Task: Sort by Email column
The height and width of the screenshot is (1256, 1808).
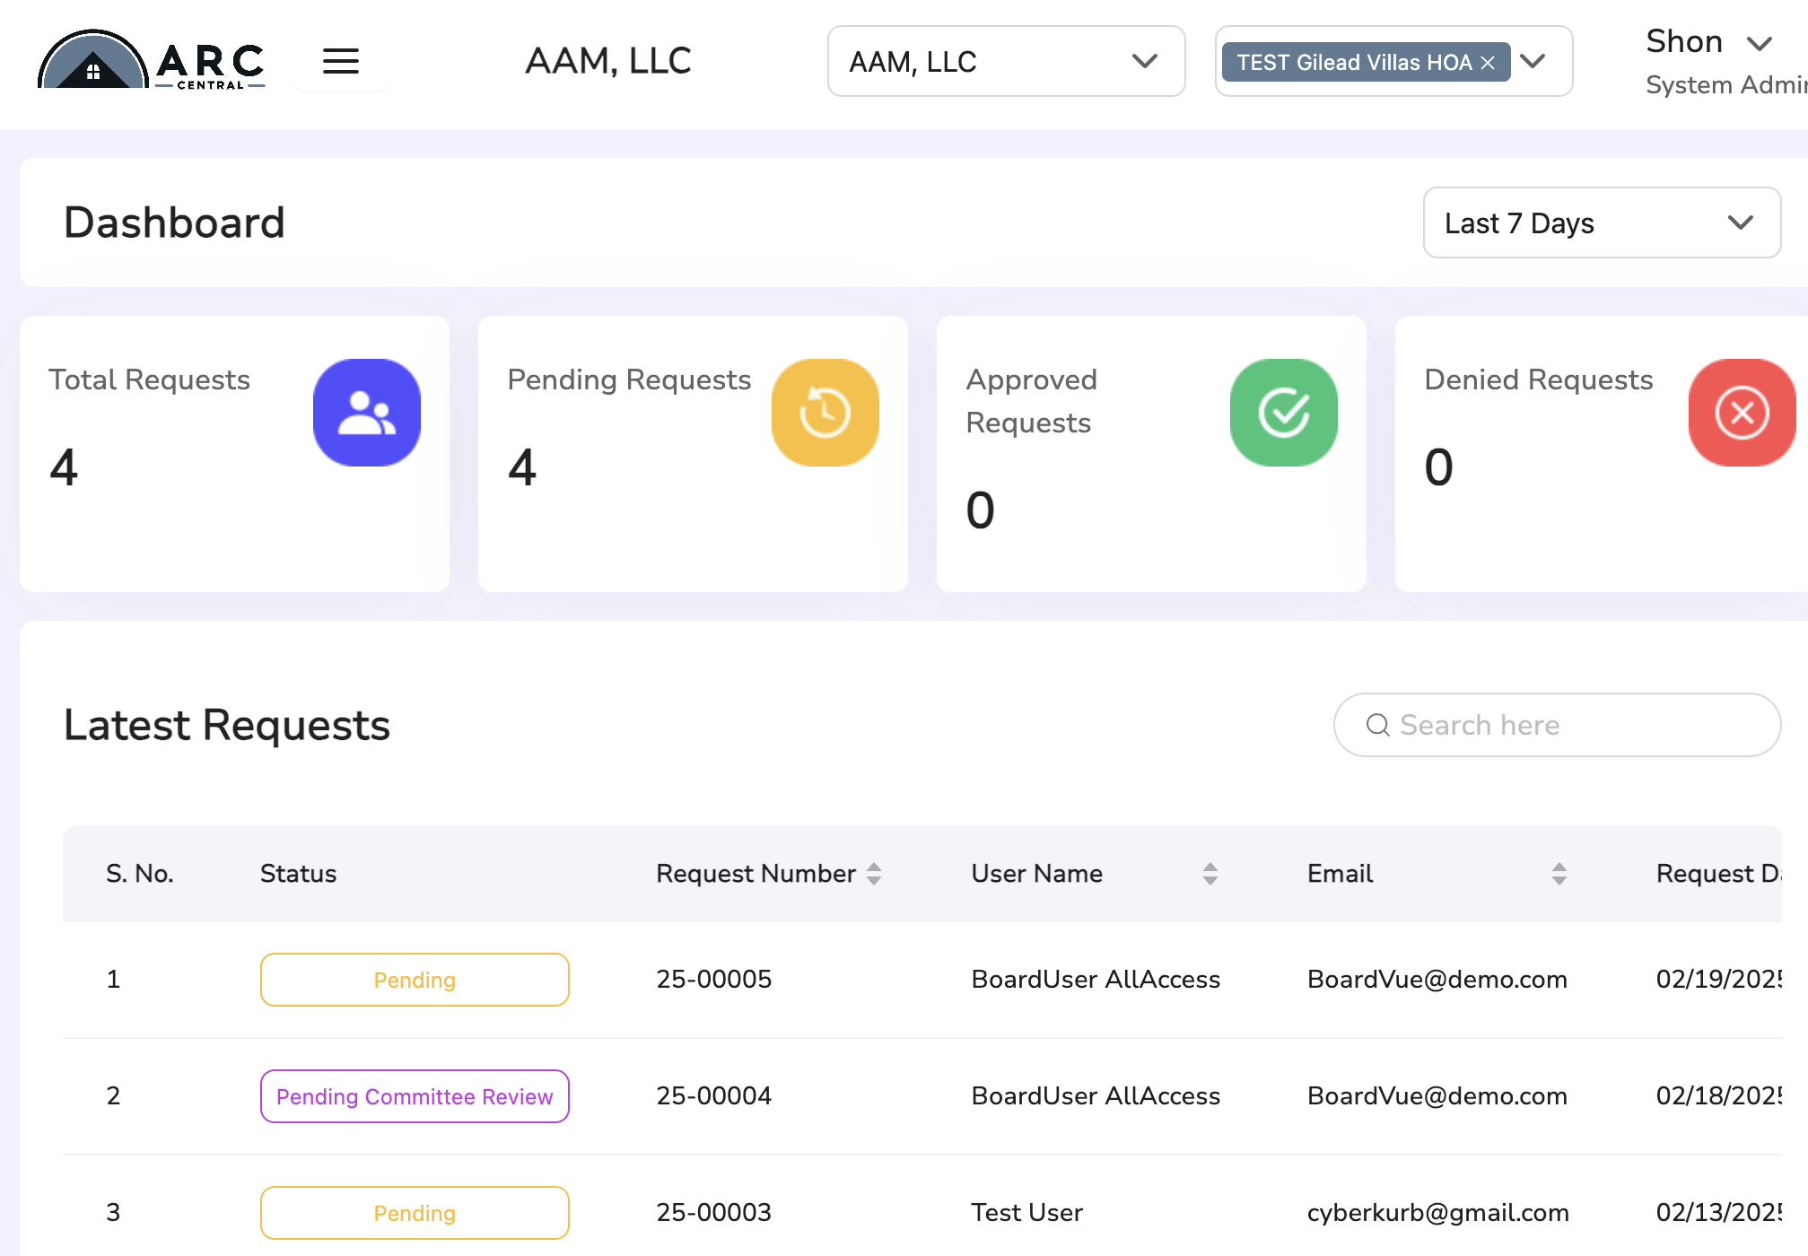Action: click(1559, 874)
